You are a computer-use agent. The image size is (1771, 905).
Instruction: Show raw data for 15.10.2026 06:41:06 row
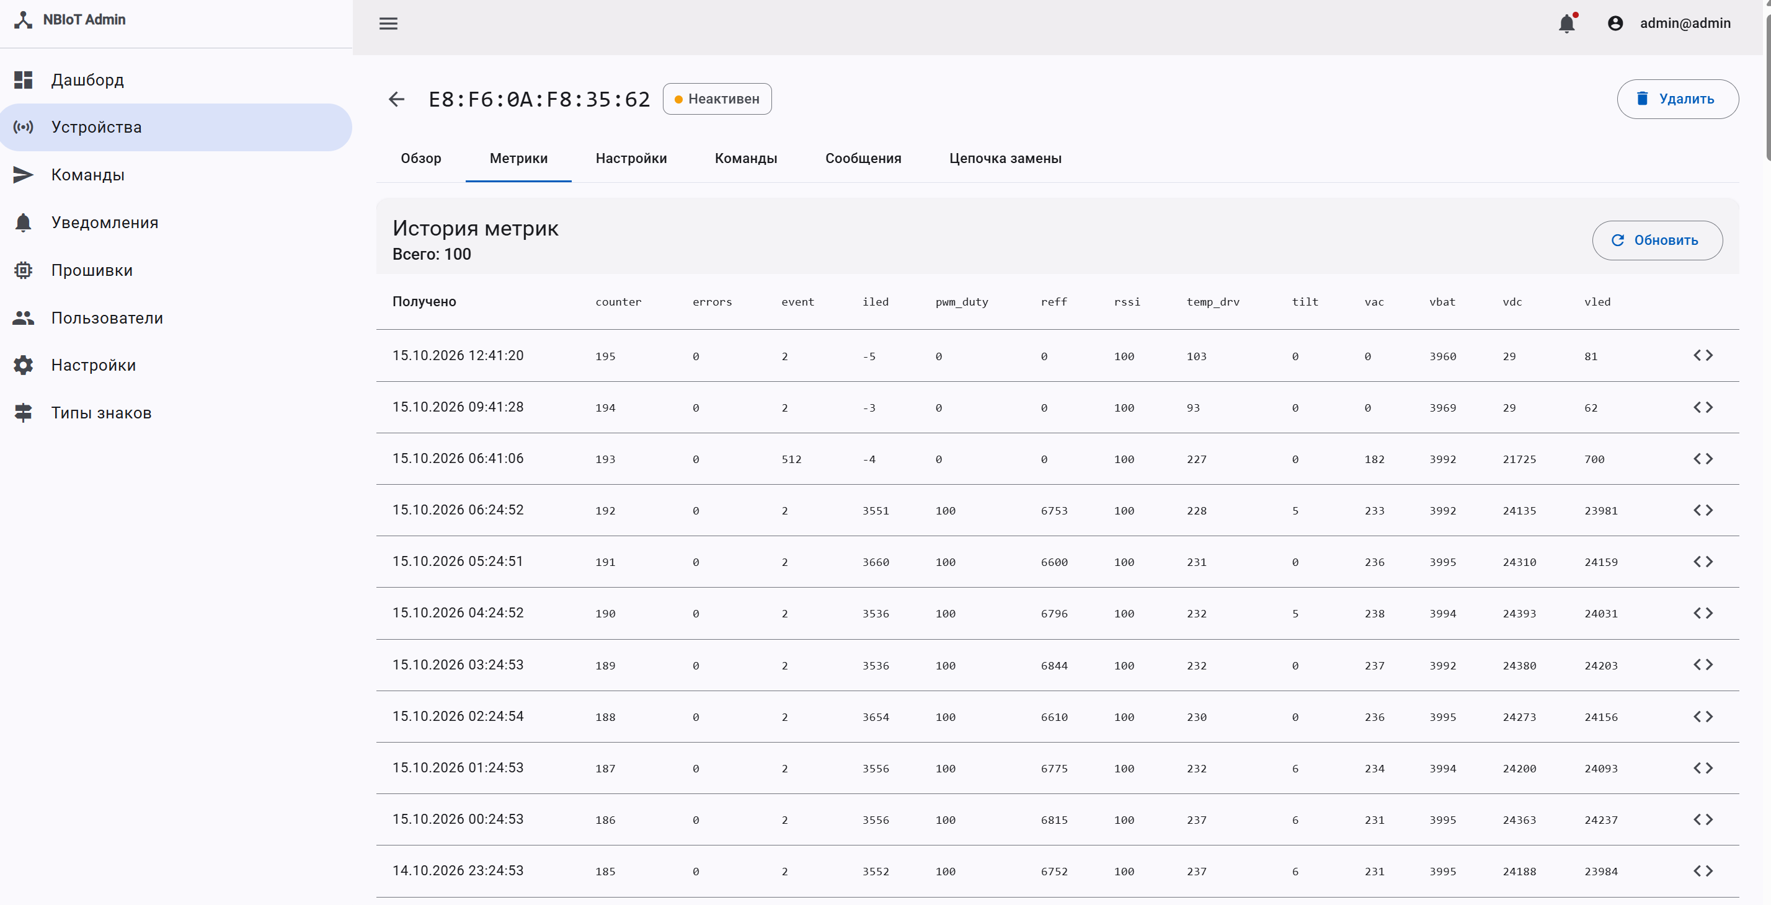pos(1703,458)
